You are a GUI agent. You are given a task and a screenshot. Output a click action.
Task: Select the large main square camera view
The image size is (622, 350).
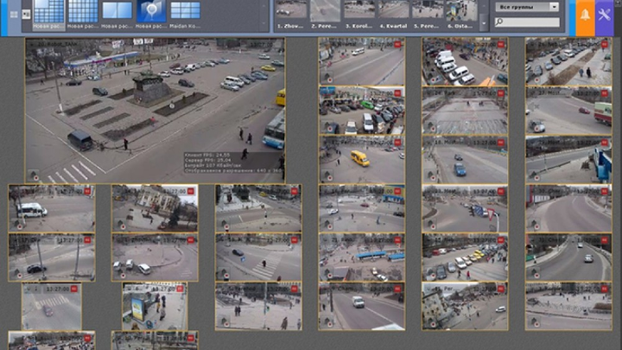pos(155,110)
